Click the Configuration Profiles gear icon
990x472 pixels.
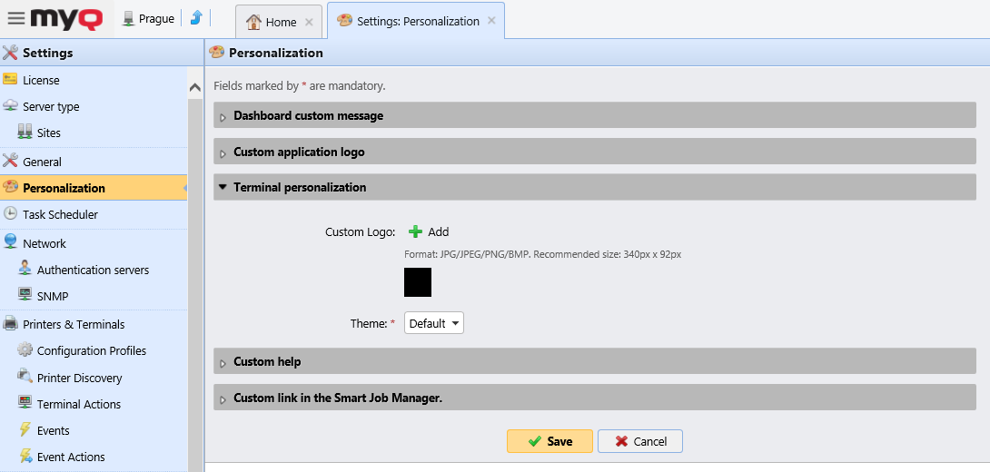click(25, 349)
